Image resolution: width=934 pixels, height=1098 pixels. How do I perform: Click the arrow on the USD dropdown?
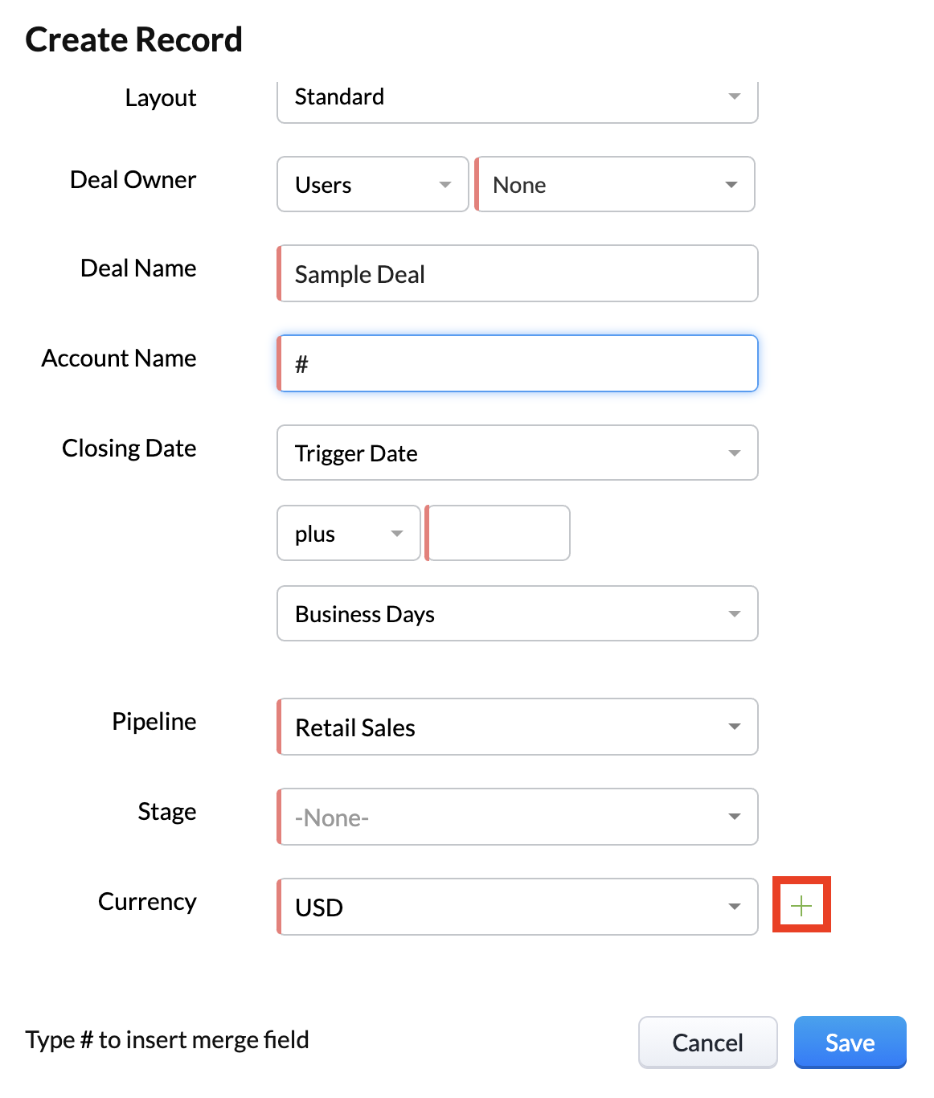734,907
